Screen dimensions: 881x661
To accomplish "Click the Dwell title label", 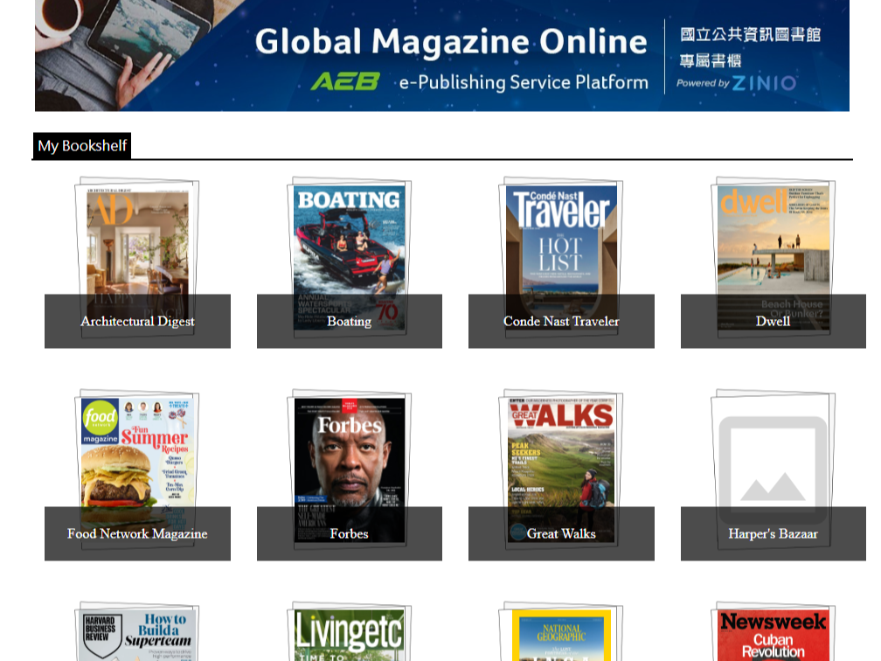I will point(773,321).
